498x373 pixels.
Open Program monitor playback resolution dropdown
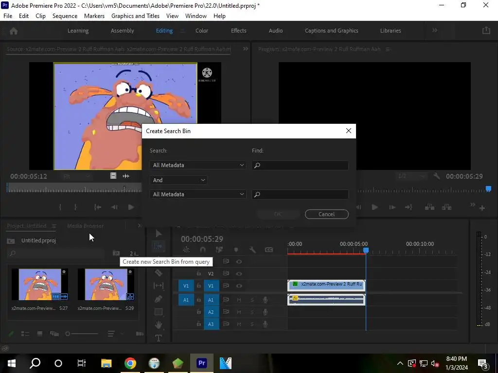(x=411, y=176)
